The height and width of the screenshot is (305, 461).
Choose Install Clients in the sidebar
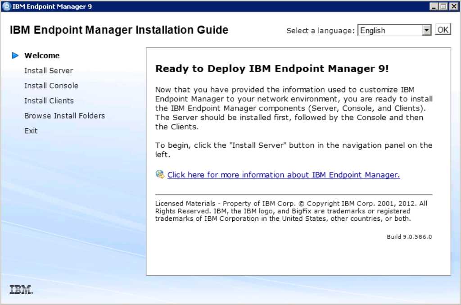point(49,100)
